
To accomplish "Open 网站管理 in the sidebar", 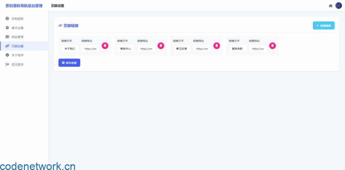I will point(18,37).
